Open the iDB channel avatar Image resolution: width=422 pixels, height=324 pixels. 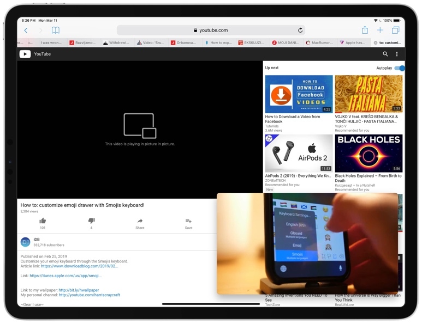coord(26,242)
